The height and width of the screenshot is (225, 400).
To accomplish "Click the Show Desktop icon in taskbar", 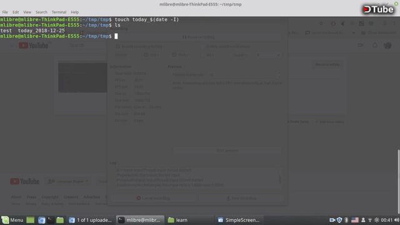I will (x=31, y=220).
